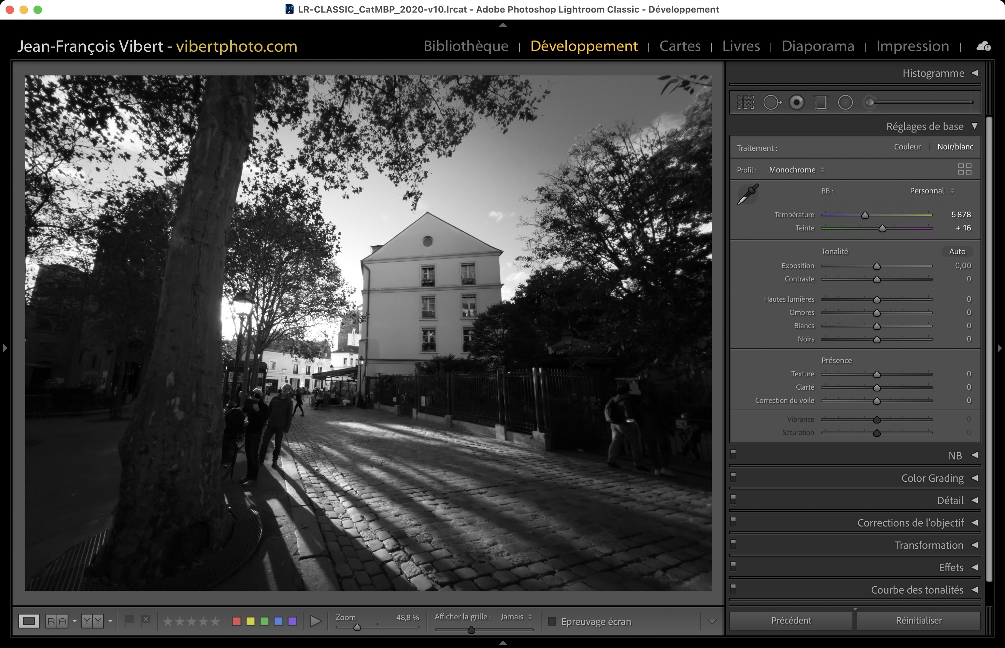This screenshot has width=1005, height=648.
Task: Switch to the Bibliothèque module
Action: pyautogui.click(x=466, y=46)
